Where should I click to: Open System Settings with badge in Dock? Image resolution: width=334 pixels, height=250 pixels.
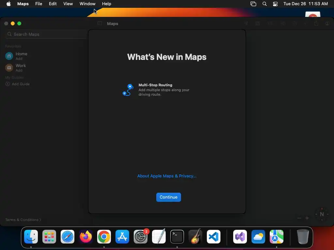pos(141,237)
